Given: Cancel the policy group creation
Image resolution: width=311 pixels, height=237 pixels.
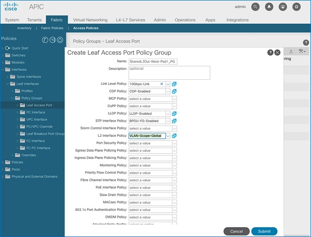Looking at the screenshot, I should pos(237,231).
